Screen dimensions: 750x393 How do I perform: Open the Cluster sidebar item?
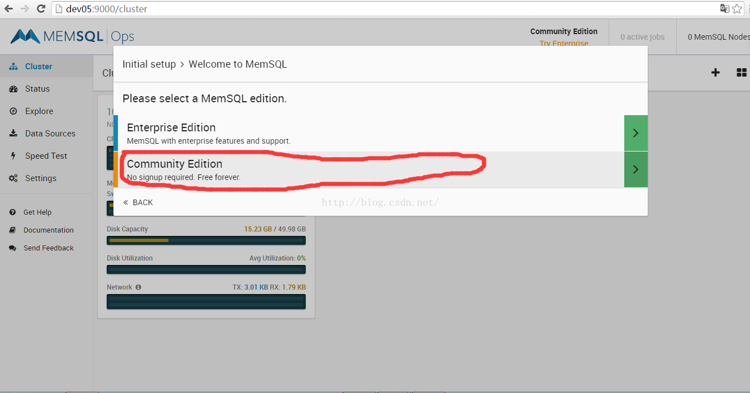point(46,67)
